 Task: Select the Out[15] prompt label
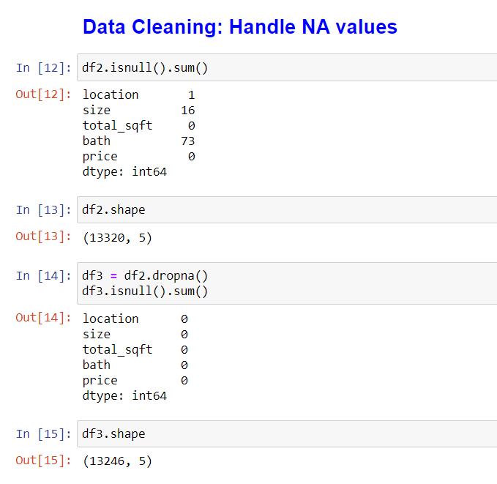coord(44,461)
